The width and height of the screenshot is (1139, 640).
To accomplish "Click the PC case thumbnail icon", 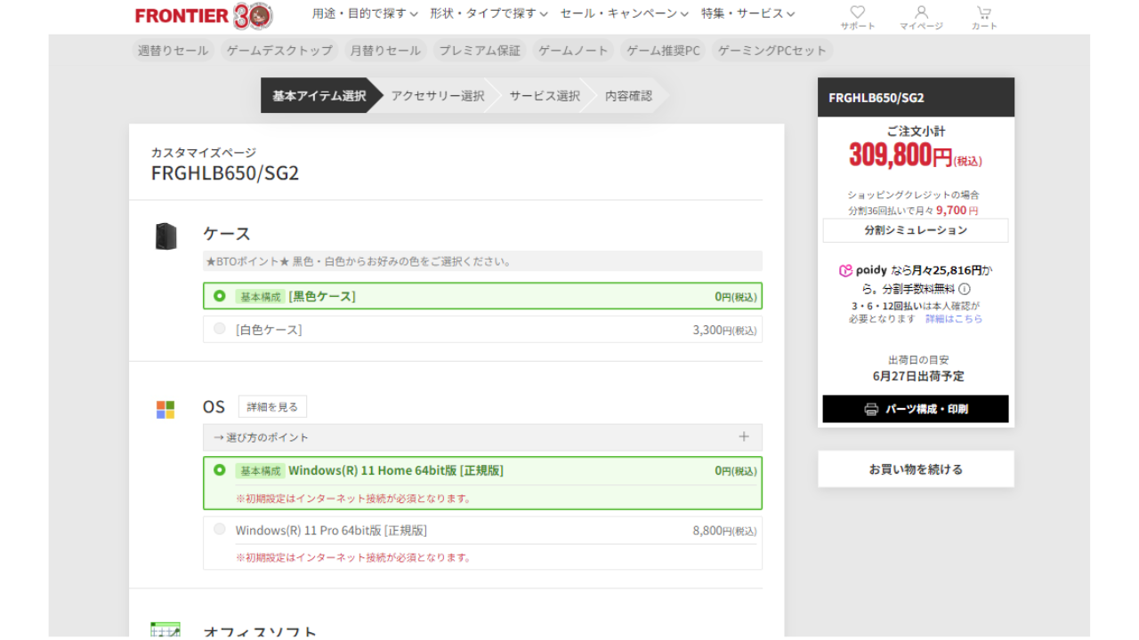I will point(166,236).
